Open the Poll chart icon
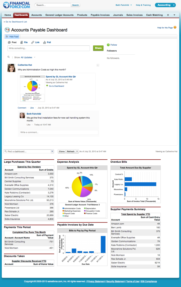Image resolution: width=181 pixels, height=287 pixels. [x=44, y=42]
